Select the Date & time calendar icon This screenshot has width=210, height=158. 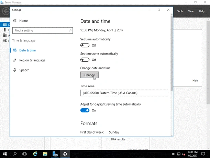click(x=15, y=50)
